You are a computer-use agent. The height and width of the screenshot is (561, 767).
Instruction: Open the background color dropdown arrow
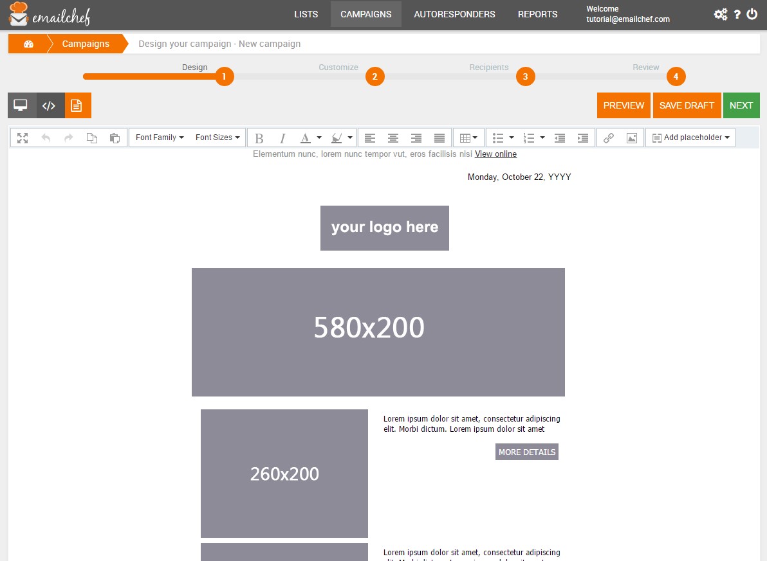(x=350, y=138)
